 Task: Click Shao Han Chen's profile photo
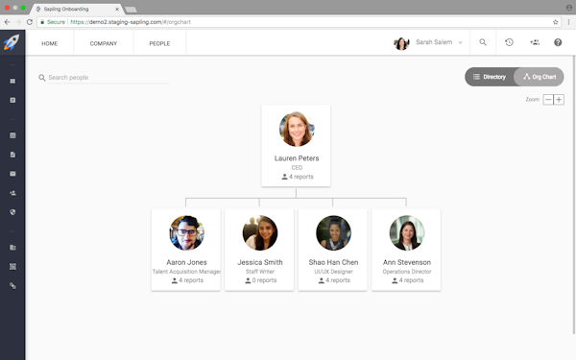pos(333,233)
